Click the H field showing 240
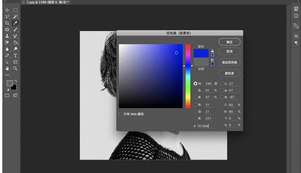 [209, 84]
